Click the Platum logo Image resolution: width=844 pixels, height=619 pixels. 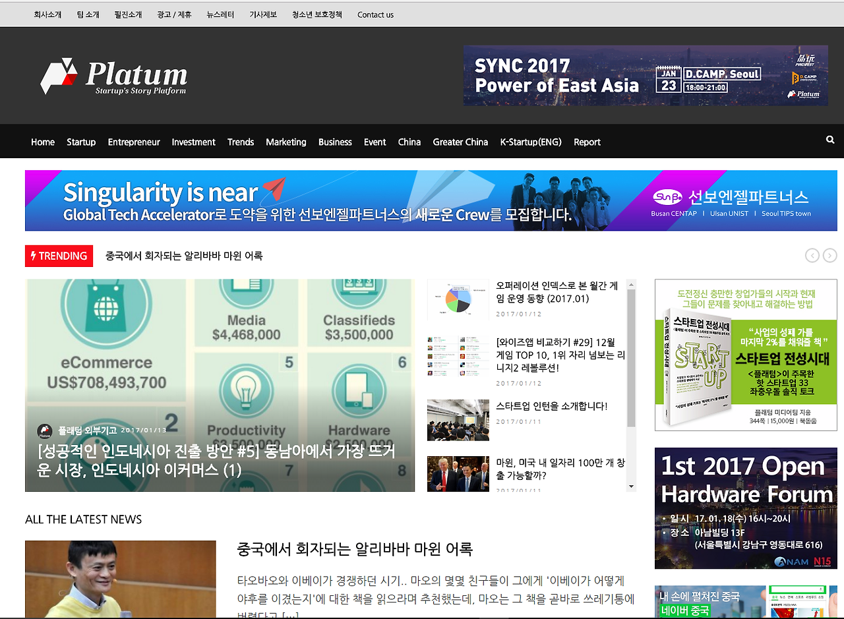click(113, 76)
